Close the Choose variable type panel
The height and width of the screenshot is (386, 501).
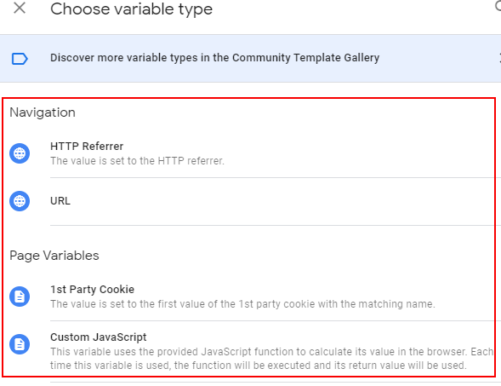(x=20, y=8)
